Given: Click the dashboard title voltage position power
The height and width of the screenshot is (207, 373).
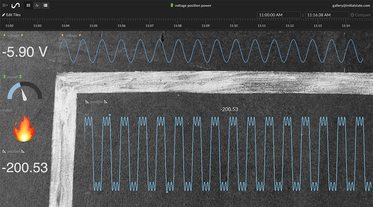Looking at the screenshot, I should point(193,5).
